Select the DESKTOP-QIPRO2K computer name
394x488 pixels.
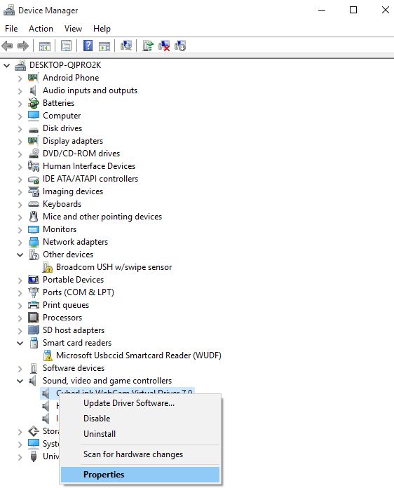tap(65, 65)
